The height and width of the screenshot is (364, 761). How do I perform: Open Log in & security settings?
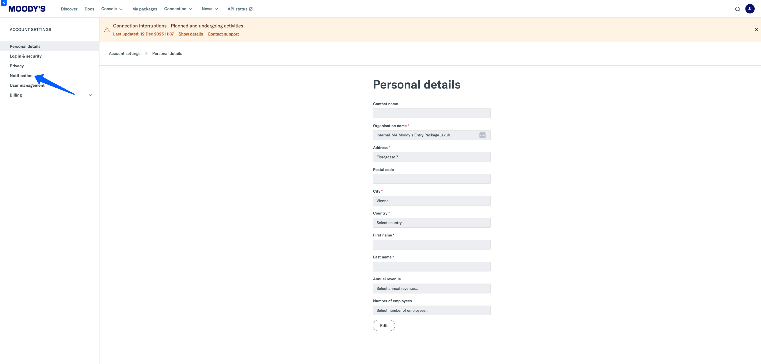click(26, 56)
